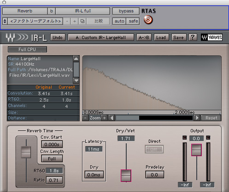Click the SR :44100Hz text line
This screenshot has height=192, width=229.
click(21, 64)
